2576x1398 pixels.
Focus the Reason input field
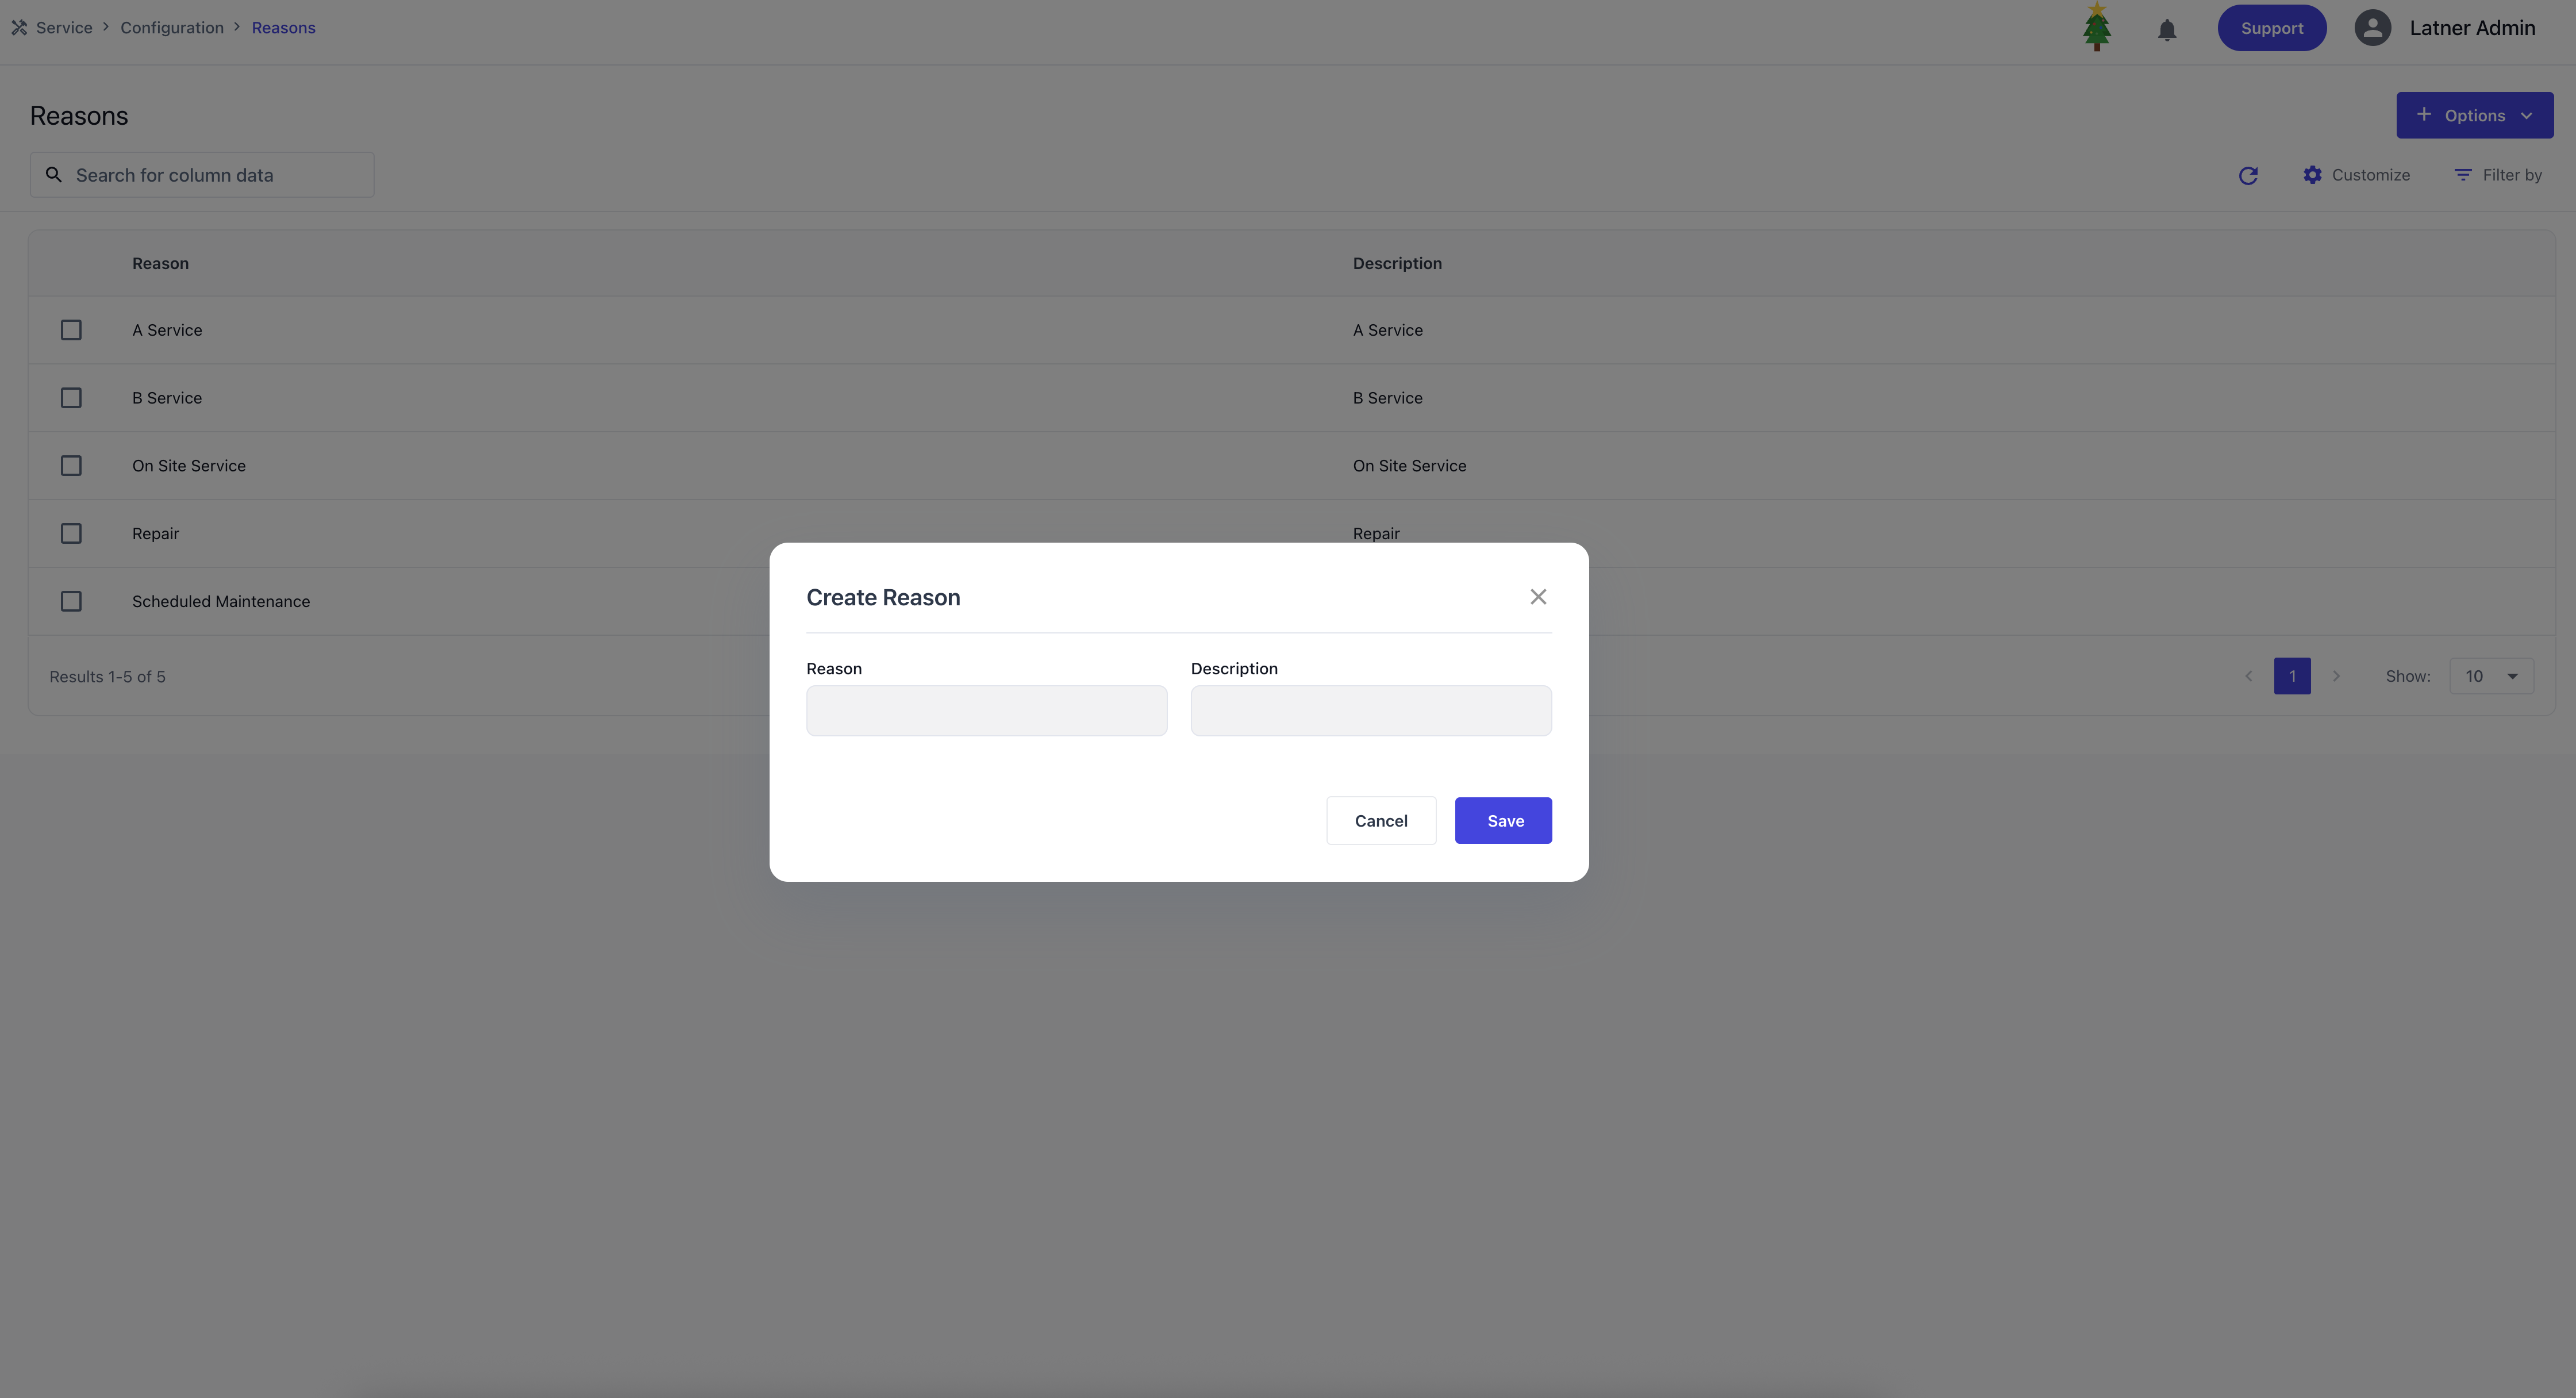pyautogui.click(x=987, y=711)
